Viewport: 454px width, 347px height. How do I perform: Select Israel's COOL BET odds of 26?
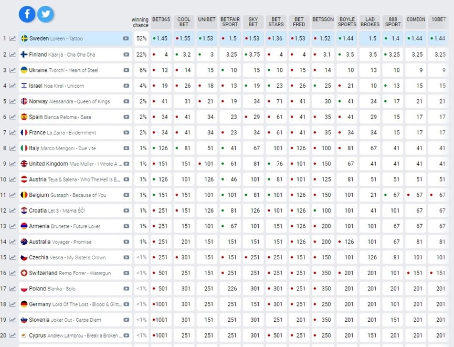[184, 86]
